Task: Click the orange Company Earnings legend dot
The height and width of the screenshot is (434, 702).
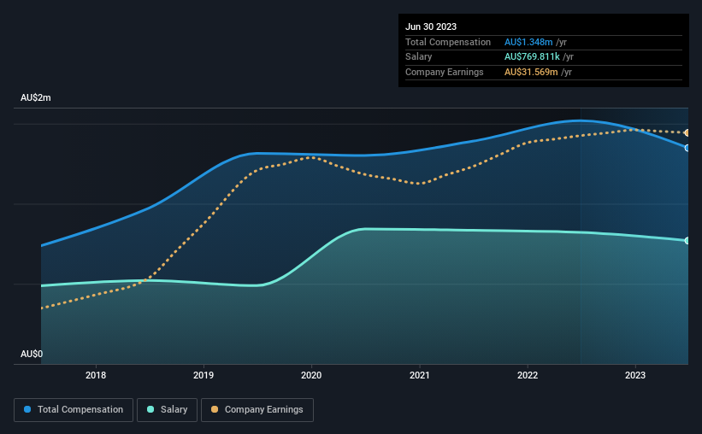Action: click(215, 409)
